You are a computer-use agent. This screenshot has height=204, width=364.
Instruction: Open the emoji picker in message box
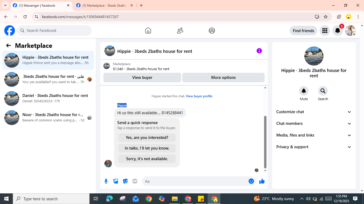click(x=251, y=181)
